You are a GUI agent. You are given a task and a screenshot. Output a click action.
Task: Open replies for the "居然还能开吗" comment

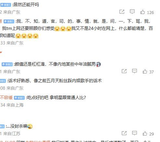point(132,11)
